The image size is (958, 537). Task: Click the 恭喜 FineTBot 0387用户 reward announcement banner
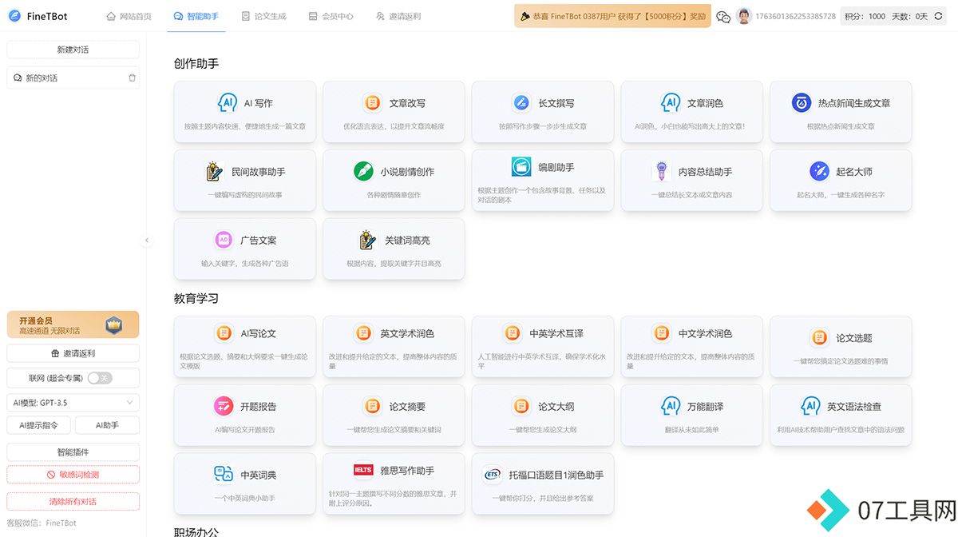(612, 16)
